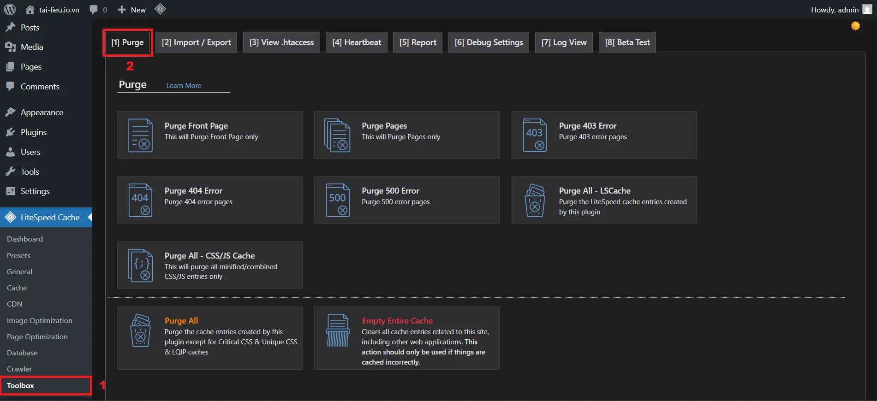The image size is (877, 401).
Task: Open the Plugins menu in sidebar
Action: 33,132
